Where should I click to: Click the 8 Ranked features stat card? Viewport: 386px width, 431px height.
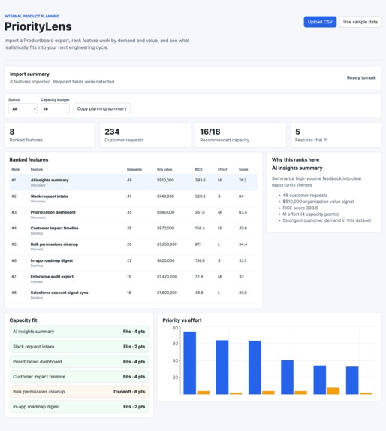[x=50, y=135]
